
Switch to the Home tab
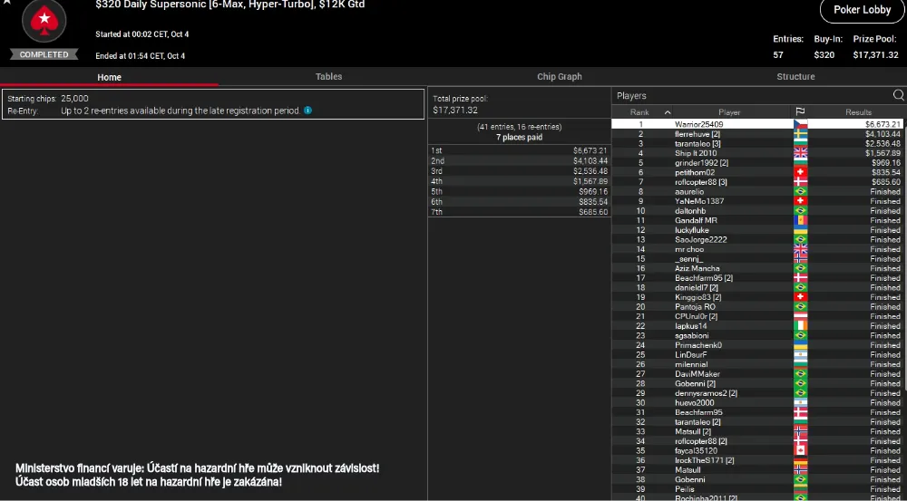click(110, 77)
